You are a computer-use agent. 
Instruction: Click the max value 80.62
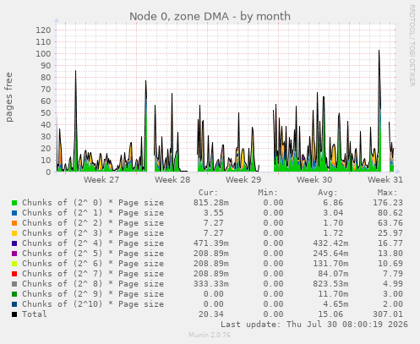pos(390,213)
